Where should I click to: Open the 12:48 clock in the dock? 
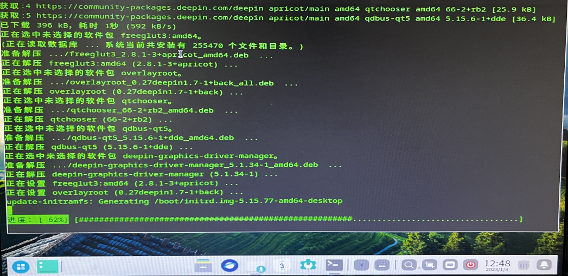point(497,265)
